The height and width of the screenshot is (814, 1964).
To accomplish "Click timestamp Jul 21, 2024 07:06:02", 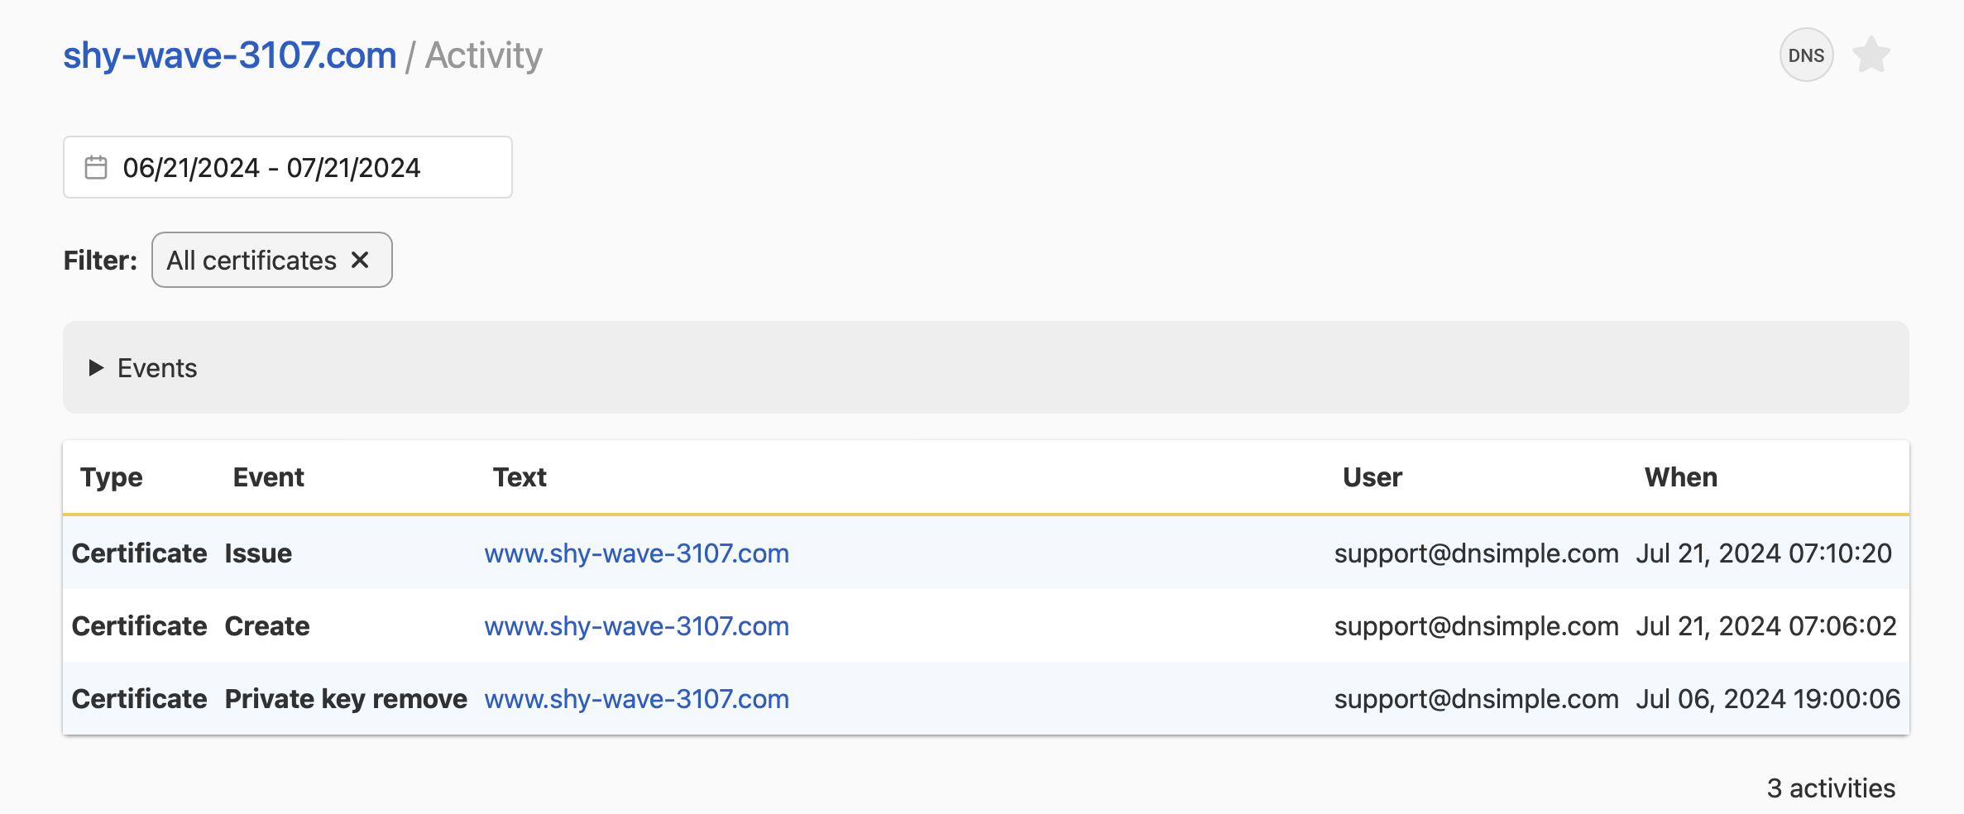I will [1766, 626].
